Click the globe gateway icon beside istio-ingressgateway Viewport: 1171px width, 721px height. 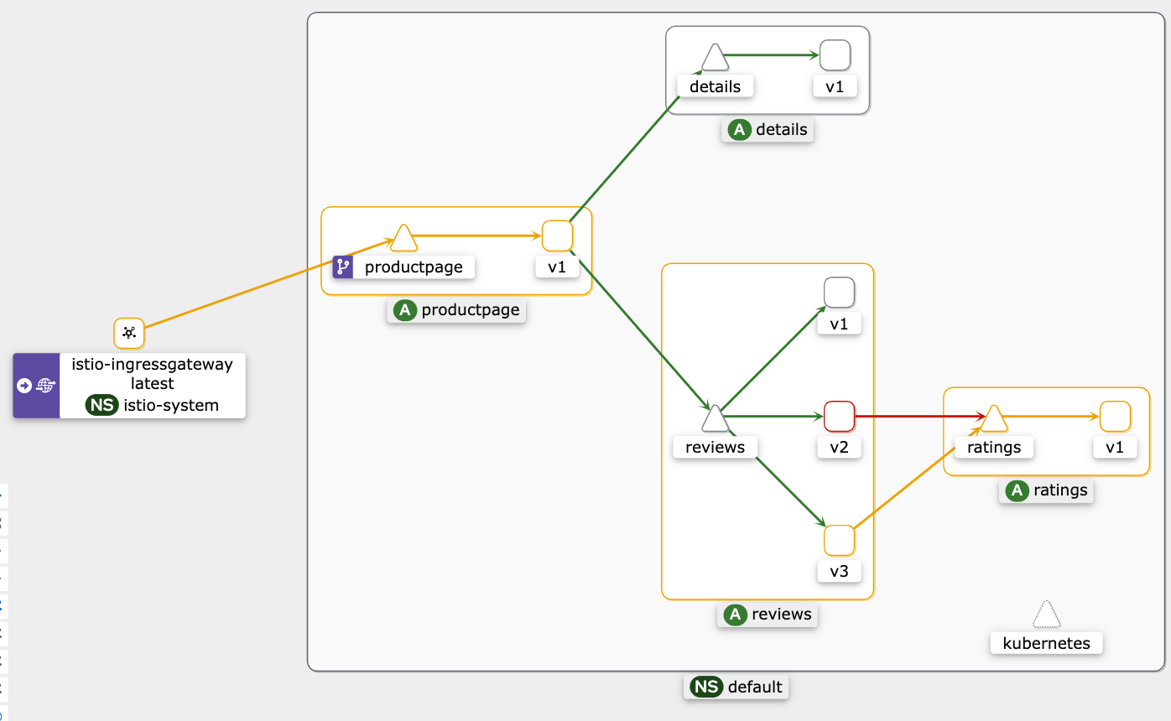click(45, 386)
